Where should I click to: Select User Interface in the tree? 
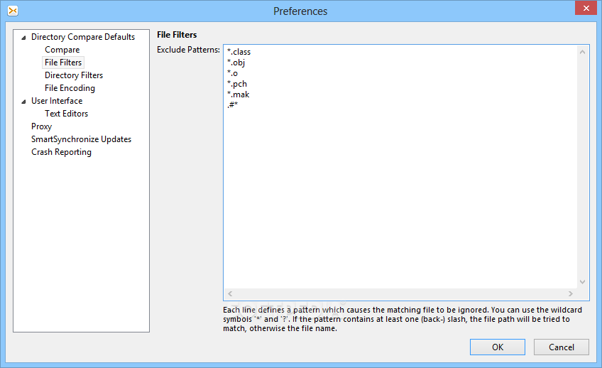[57, 101]
